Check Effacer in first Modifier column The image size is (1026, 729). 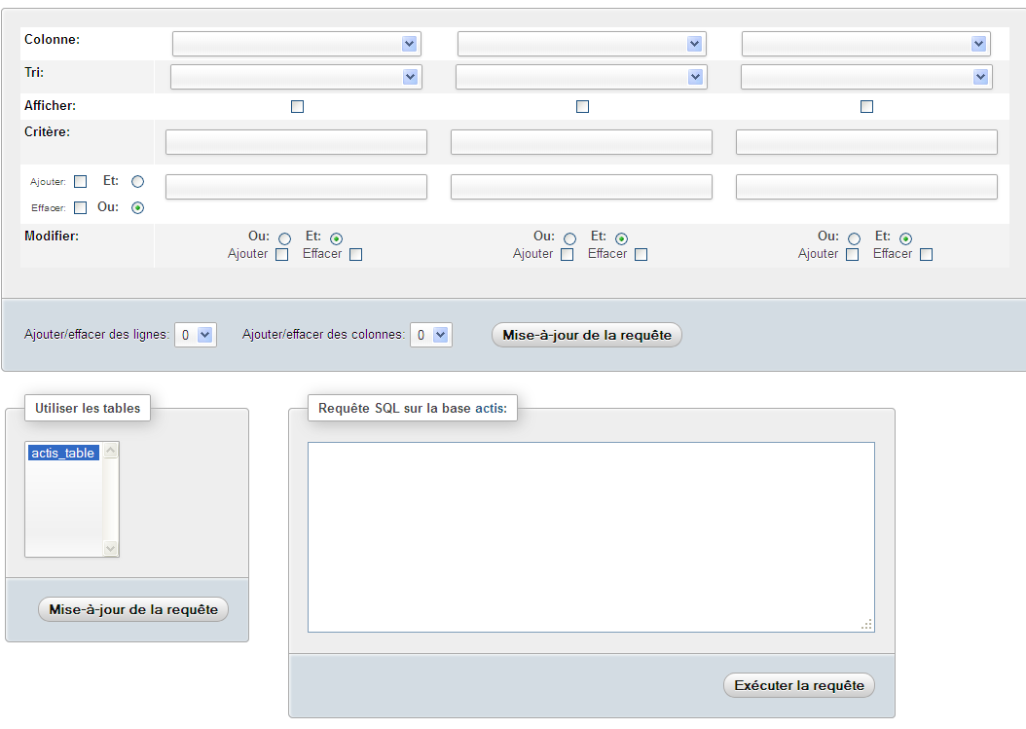[x=356, y=255]
